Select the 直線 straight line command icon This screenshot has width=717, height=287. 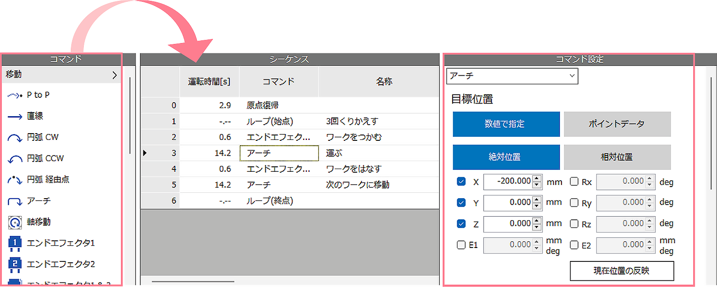pos(15,117)
